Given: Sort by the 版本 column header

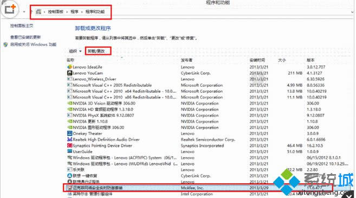Looking at the screenshot, I should 310,60.
